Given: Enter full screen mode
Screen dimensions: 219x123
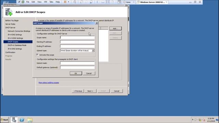Looking at the screenshot, I should 107,2.
